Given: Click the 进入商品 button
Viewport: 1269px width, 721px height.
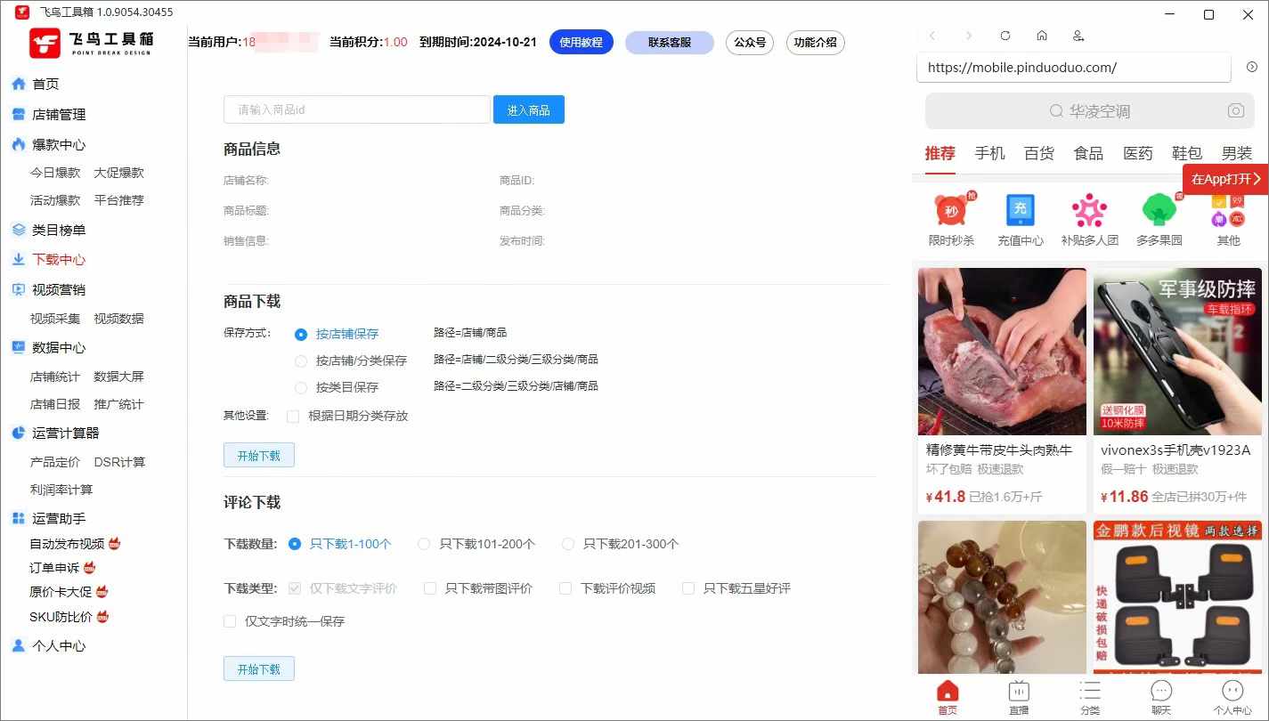Looking at the screenshot, I should coord(528,109).
